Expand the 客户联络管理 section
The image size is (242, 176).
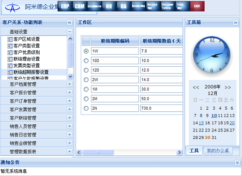click(x=70, y=117)
